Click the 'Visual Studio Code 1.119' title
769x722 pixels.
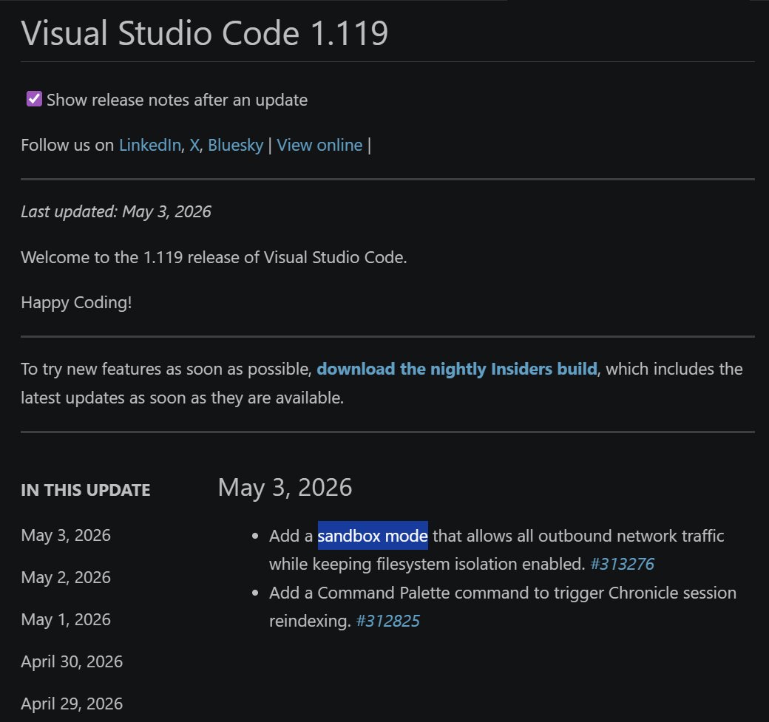pyautogui.click(x=205, y=33)
